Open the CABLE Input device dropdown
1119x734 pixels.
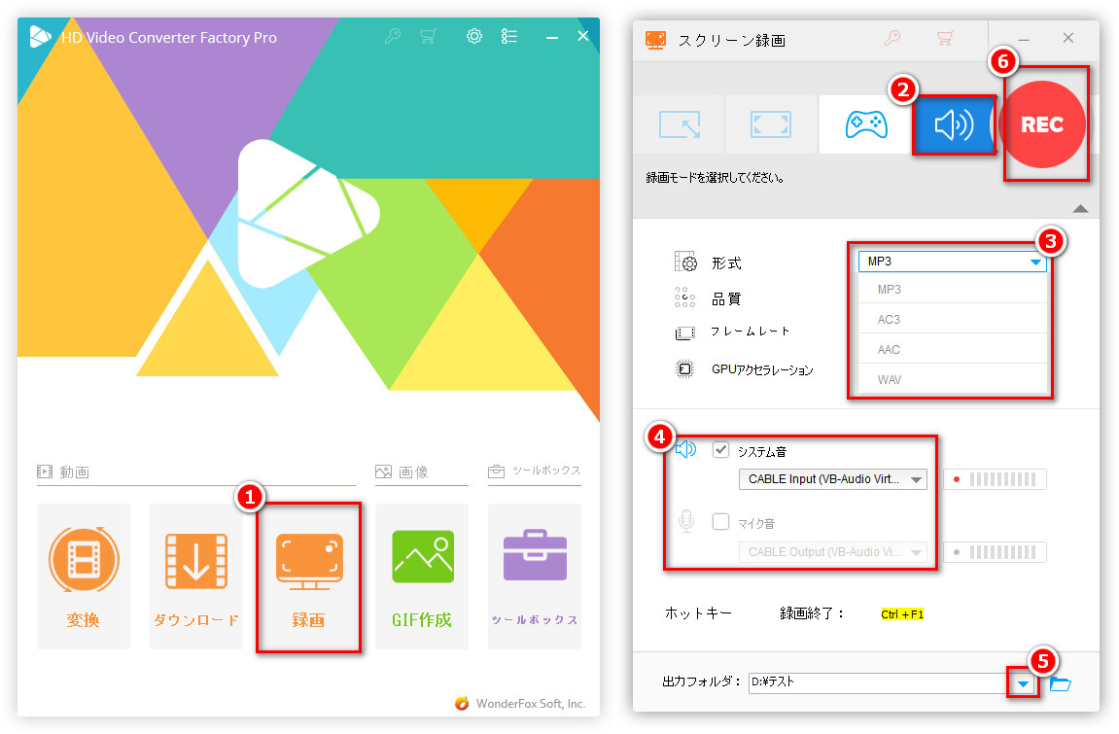[x=915, y=478]
